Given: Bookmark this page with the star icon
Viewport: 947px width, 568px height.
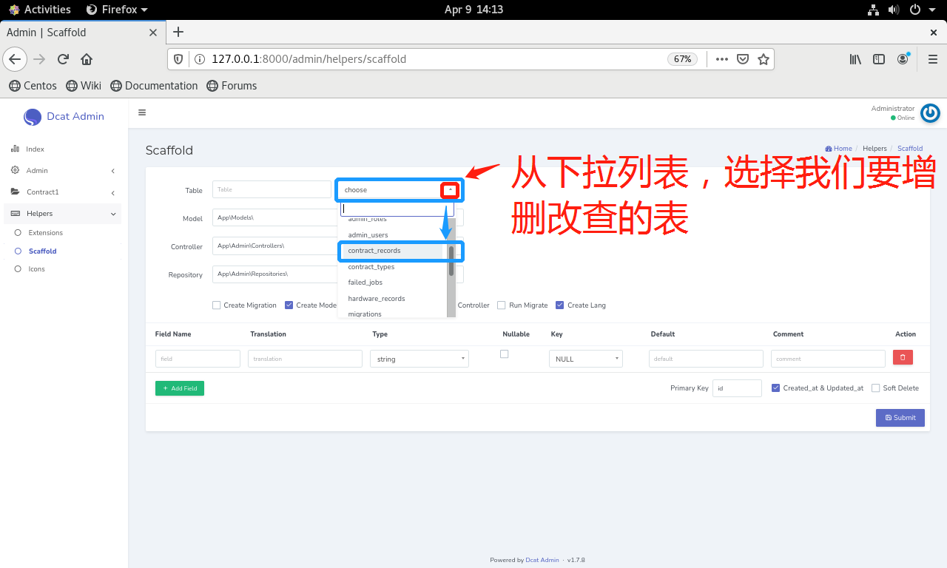Looking at the screenshot, I should tap(764, 58).
